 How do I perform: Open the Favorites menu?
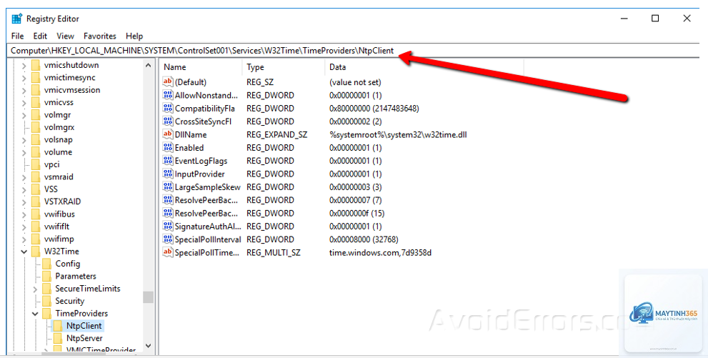coord(100,36)
